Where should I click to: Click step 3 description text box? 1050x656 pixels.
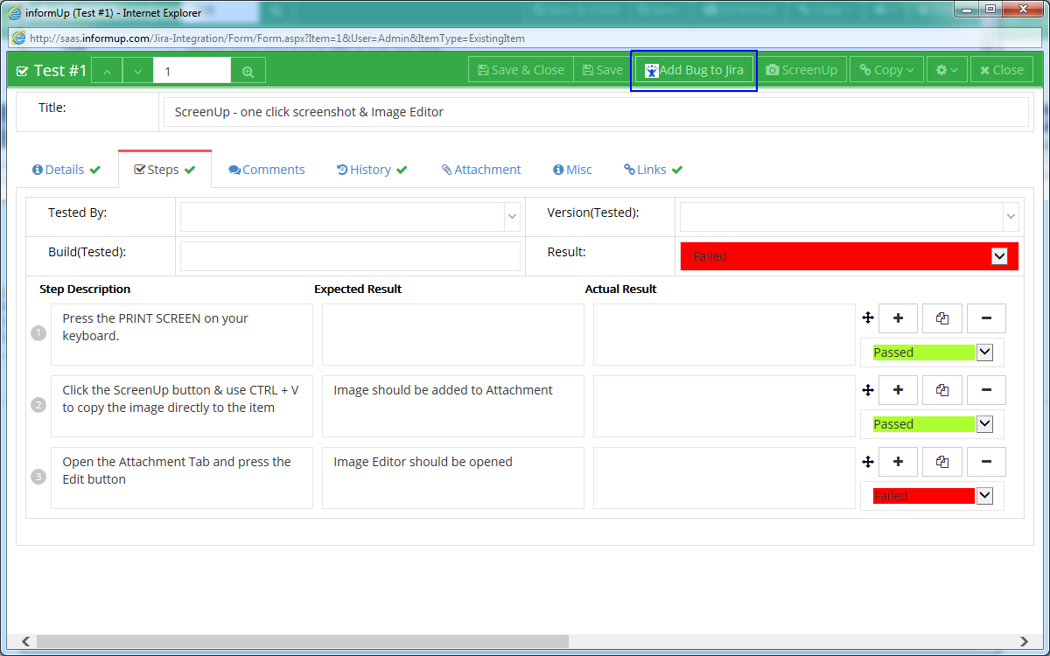point(182,478)
